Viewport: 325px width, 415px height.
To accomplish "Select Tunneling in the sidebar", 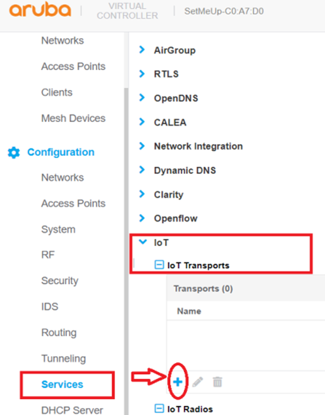I will point(64,359).
